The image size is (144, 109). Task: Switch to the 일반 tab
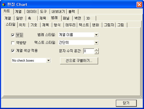point(20,18)
